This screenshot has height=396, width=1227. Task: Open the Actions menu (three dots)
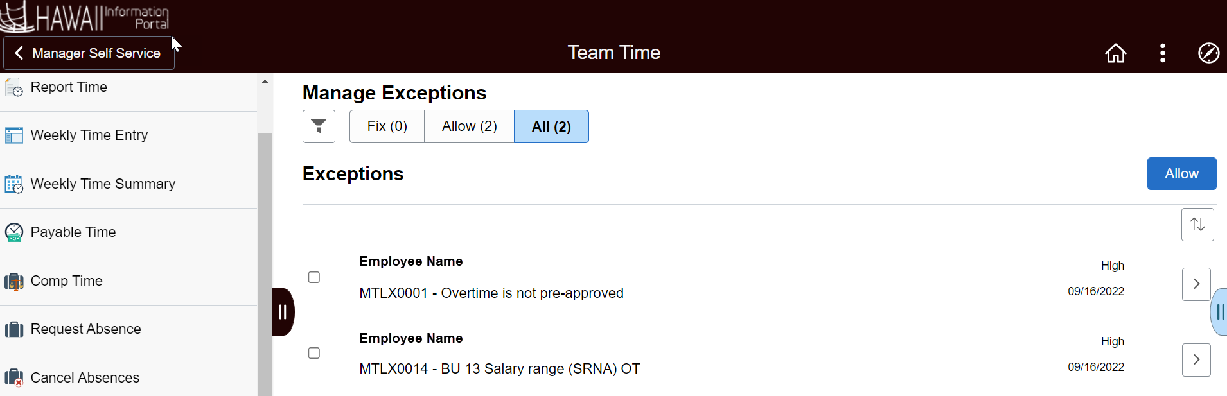(1163, 53)
